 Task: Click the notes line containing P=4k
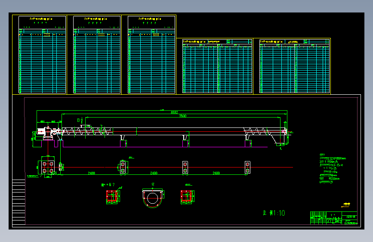click(x=330, y=172)
